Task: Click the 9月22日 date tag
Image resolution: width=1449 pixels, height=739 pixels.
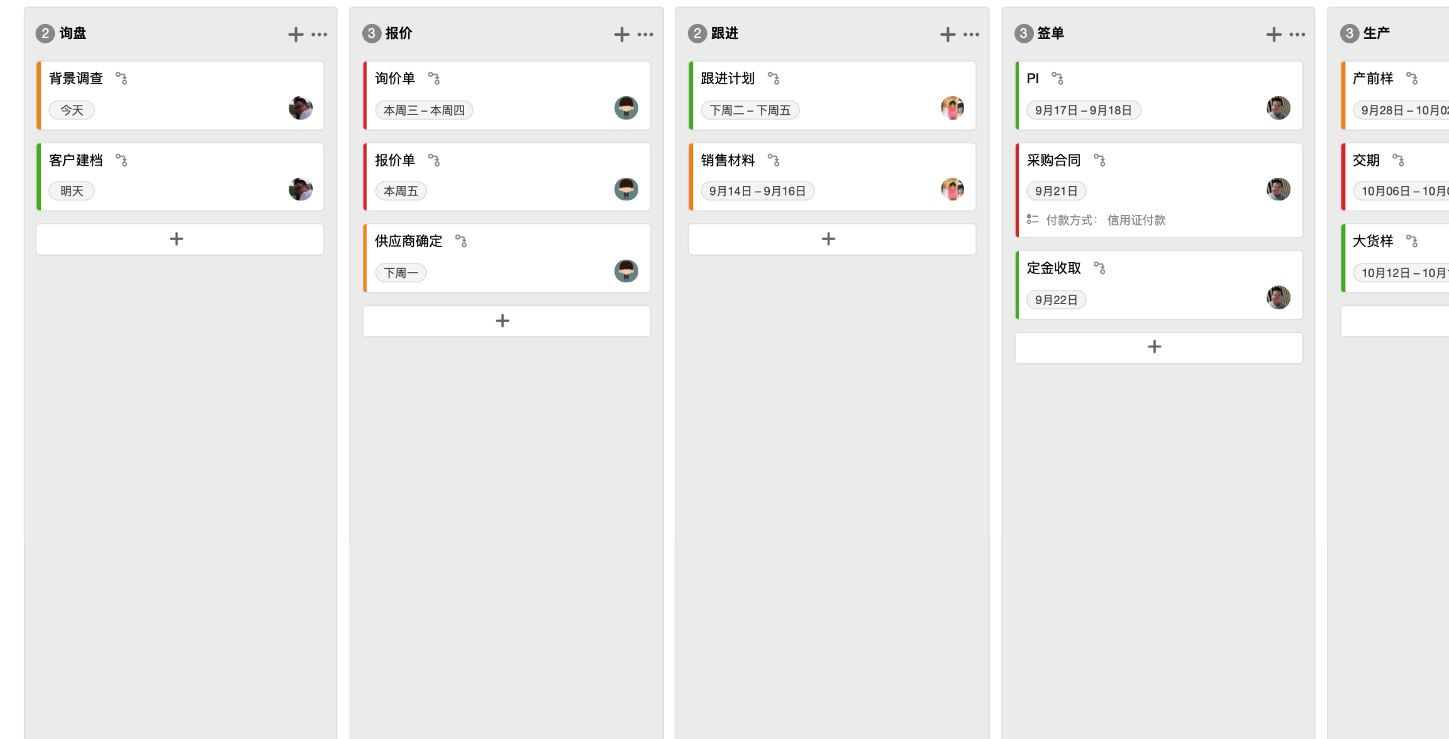Action: point(1057,300)
